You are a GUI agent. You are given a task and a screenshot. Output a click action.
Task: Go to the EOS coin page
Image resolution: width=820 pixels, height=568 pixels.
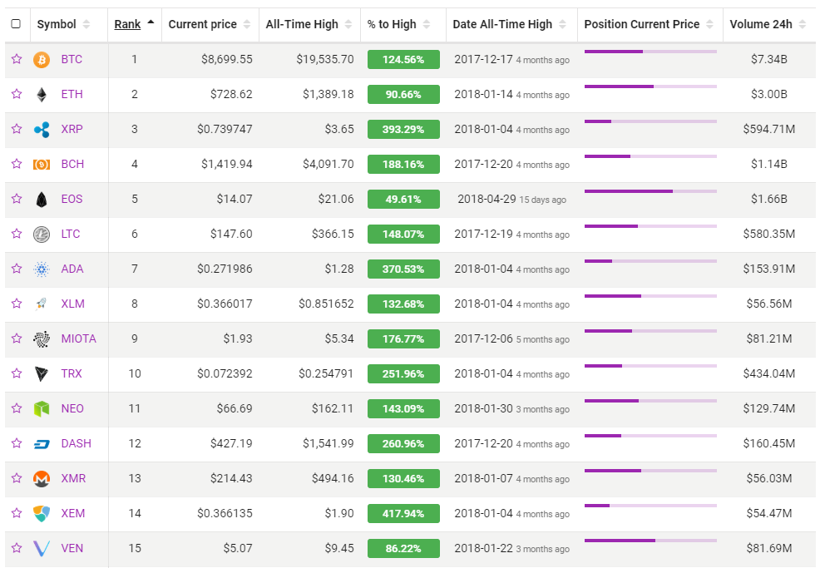tap(72, 200)
